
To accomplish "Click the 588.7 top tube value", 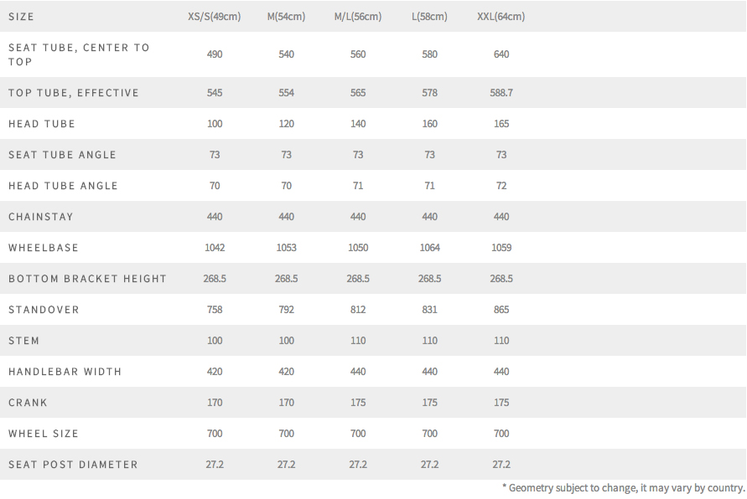I will [x=501, y=93].
